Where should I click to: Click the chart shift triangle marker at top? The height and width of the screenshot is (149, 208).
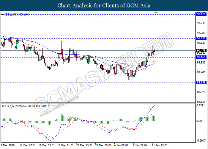pyautogui.click(x=155, y=13)
